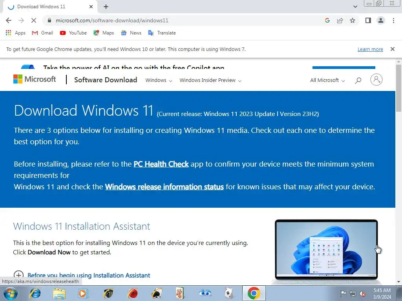Click scrollbar down arrow
402x301 pixels.
pyautogui.click(x=399, y=282)
